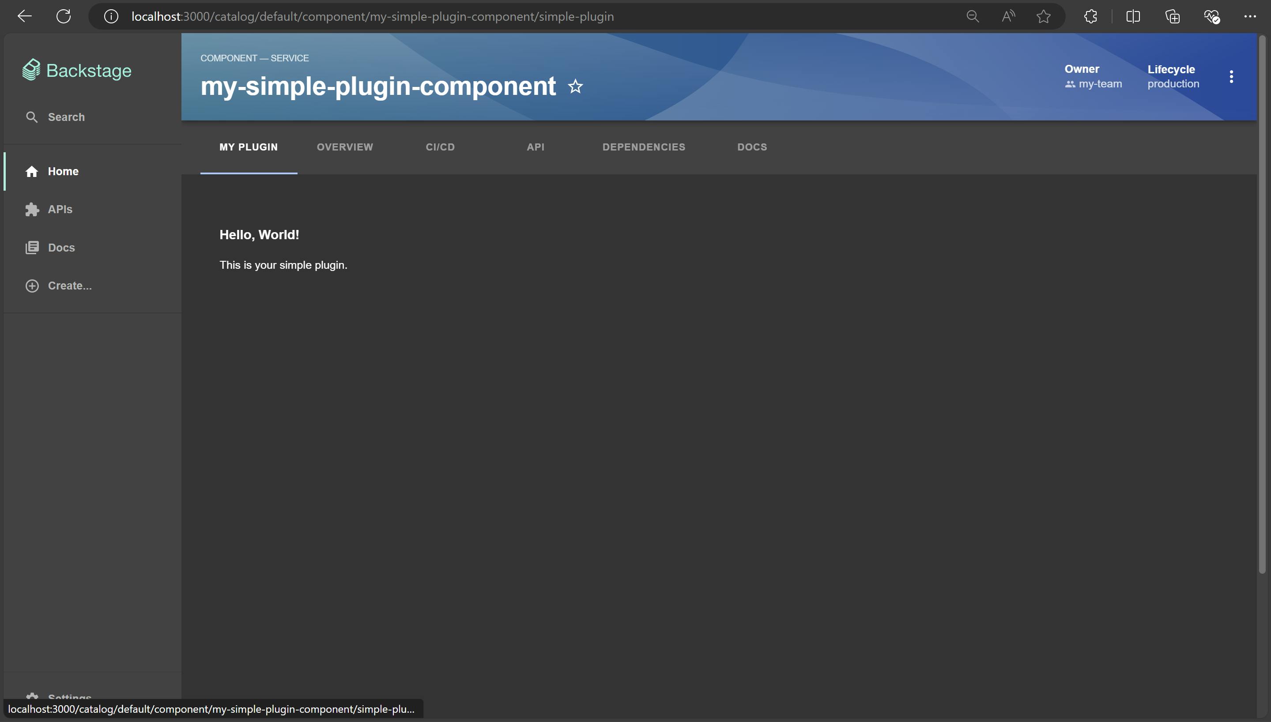The height and width of the screenshot is (722, 1271).
Task: Click the site information icon
Action: coord(111,16)
